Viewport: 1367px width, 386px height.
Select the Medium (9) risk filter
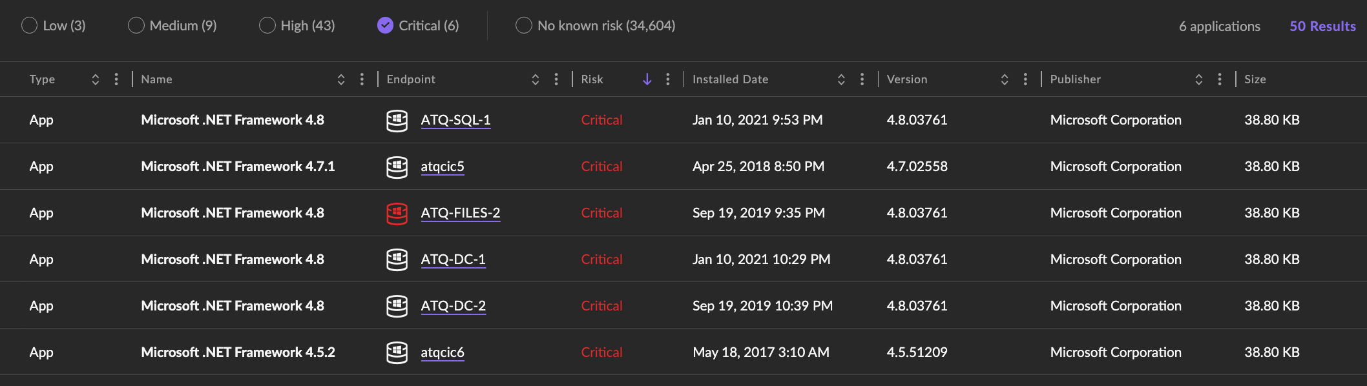click(x=136, y=26)
